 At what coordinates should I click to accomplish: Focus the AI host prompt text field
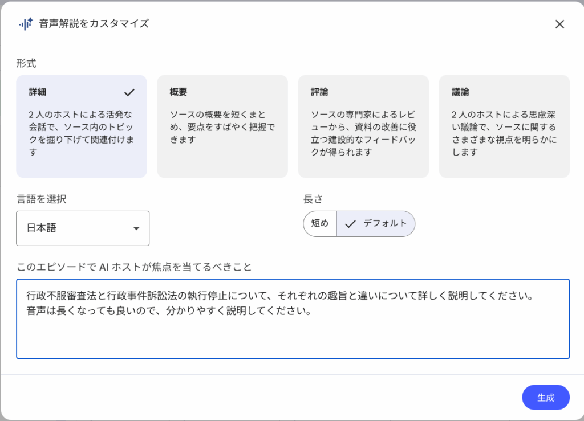(x=293, y=330)
